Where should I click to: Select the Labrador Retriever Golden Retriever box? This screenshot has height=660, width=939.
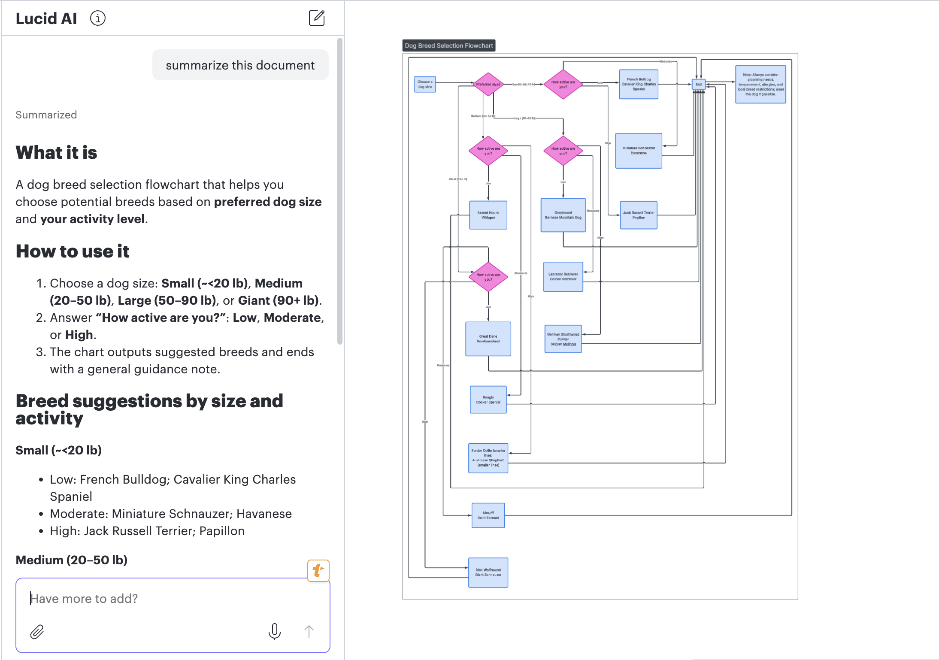563,277
